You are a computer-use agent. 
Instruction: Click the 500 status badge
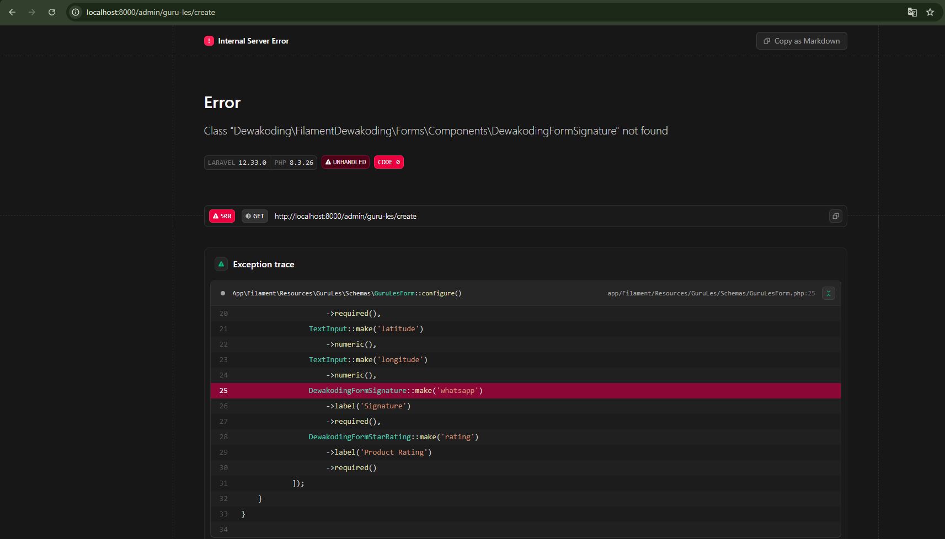click(221, 215)
